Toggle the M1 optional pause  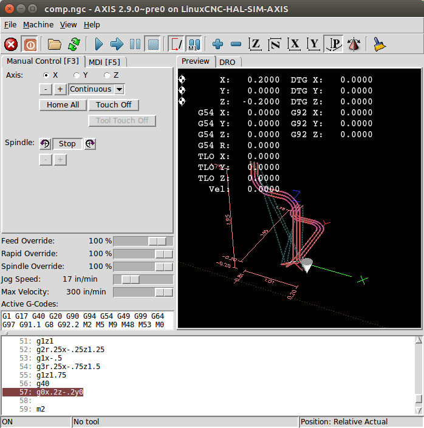[x=194, y=44]
